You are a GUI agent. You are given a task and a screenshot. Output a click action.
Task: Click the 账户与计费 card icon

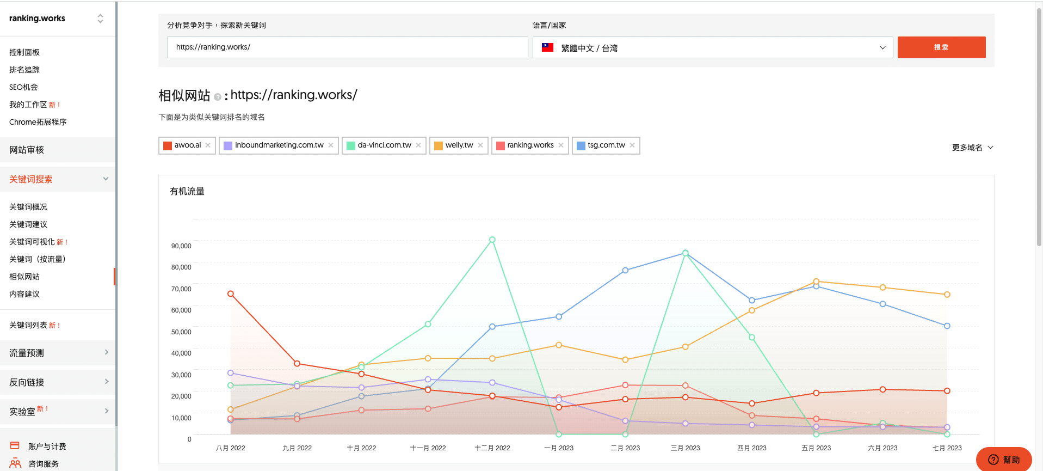coord(15,446)
